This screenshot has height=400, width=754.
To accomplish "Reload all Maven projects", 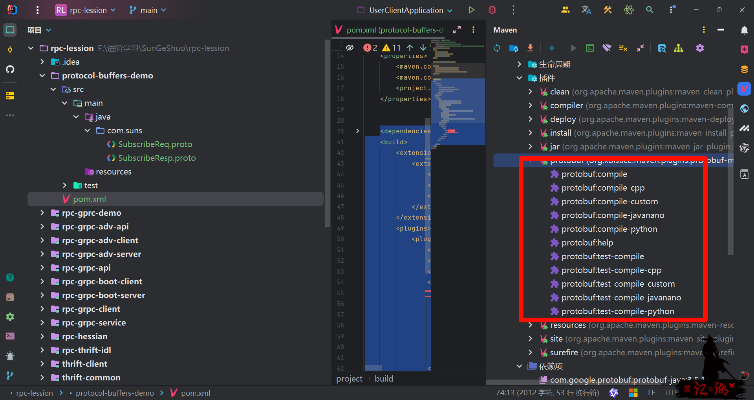I will tap(497, 48).
